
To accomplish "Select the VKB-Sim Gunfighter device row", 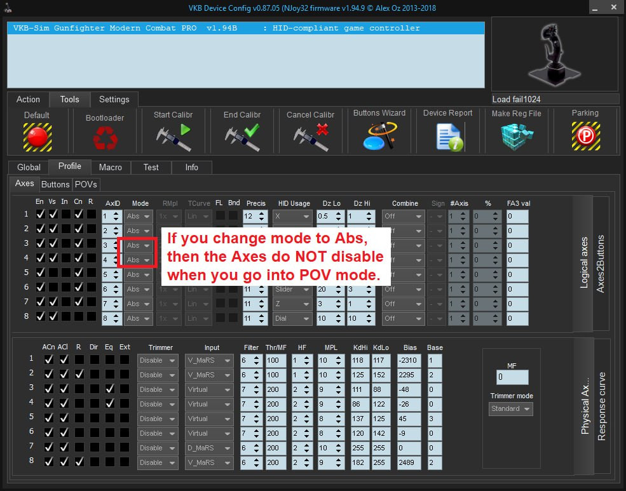I will coord(246,28).
